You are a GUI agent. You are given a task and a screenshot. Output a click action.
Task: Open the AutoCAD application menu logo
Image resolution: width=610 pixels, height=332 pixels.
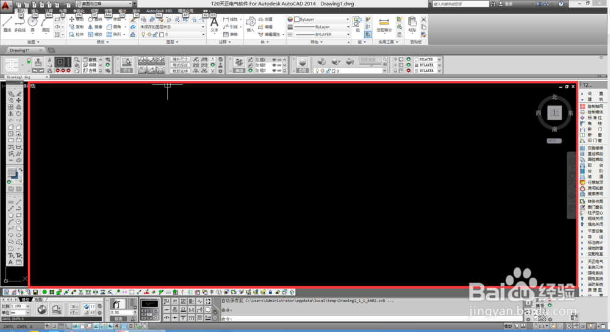(6, 6)
